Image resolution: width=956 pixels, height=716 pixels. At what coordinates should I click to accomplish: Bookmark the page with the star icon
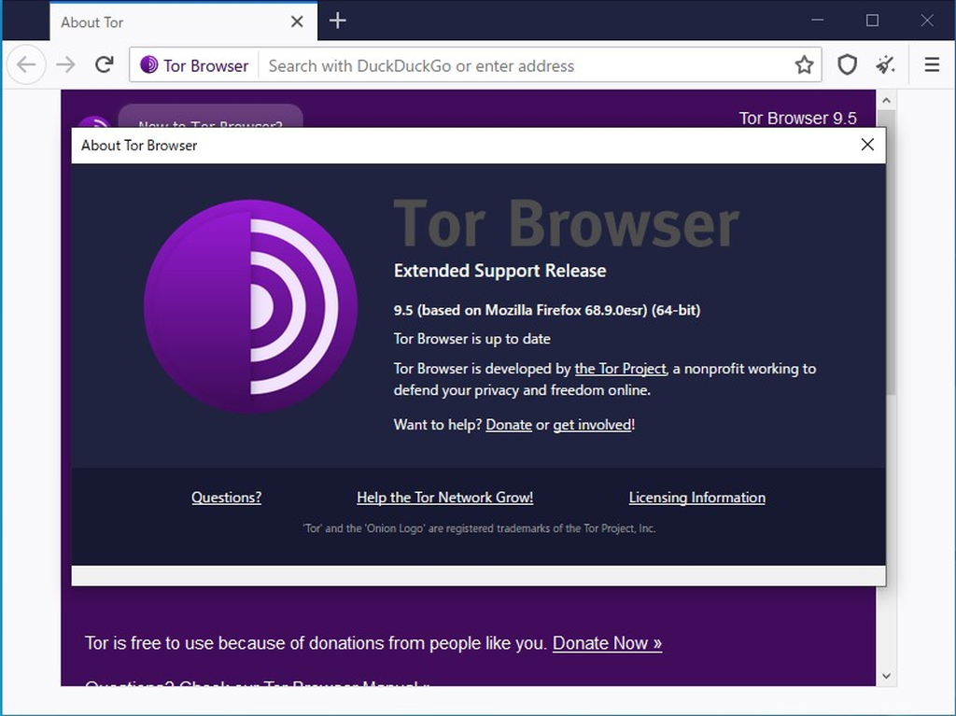[x=804, y=64]
